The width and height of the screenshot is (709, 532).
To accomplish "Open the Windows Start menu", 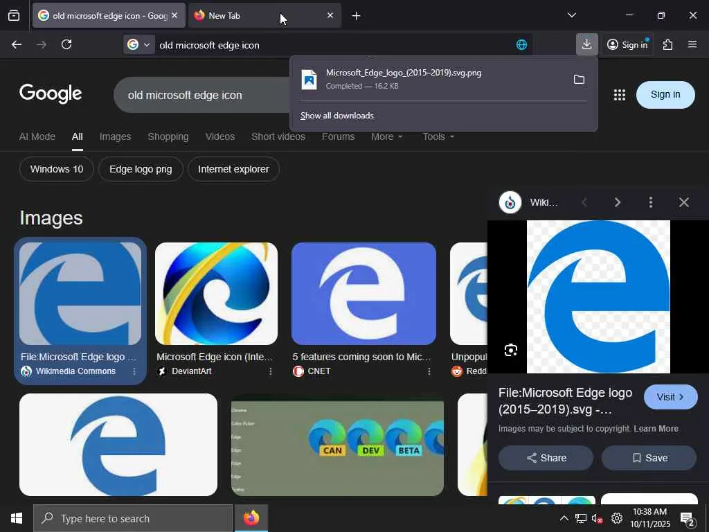I will [17, 518].
